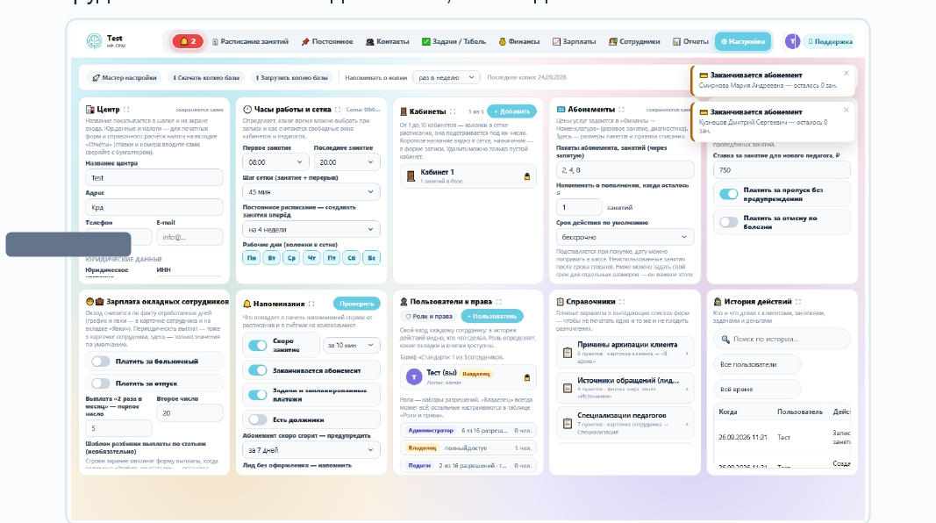This screenshot has width=936, height=523.
Task: Click the + Пользователь button
Action: (492, 317)
